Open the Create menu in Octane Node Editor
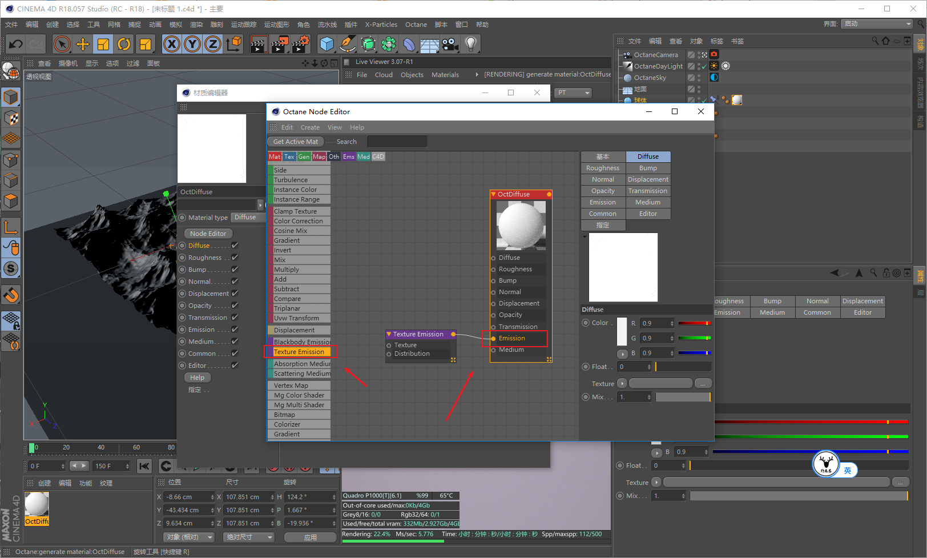Image resolution: width=927 pixels, height=558 pixels. coord(310,127)
